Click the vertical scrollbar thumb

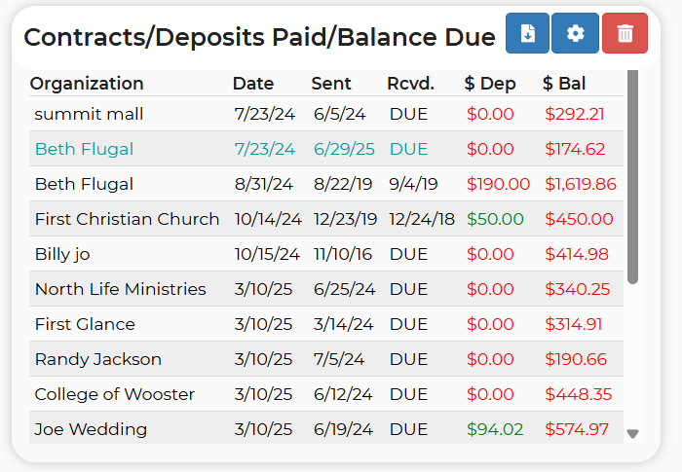click(633, 177)
